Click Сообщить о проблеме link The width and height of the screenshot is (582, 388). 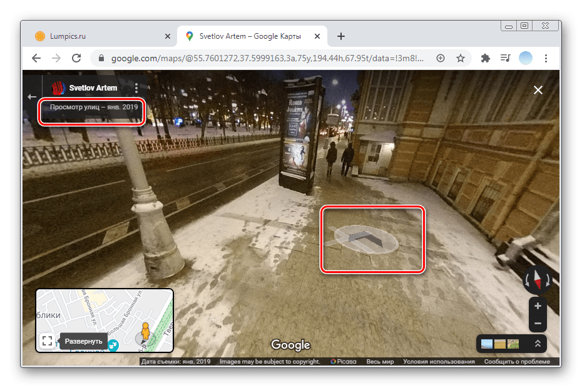coord(517,361)
